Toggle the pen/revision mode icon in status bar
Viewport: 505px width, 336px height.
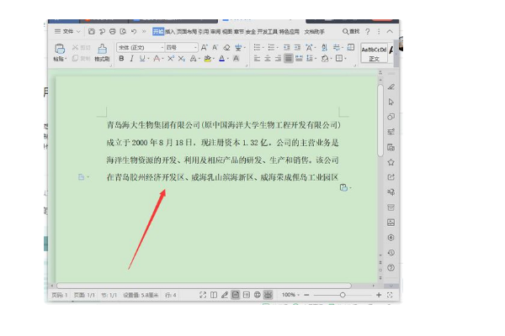click(x=225, y=295)
